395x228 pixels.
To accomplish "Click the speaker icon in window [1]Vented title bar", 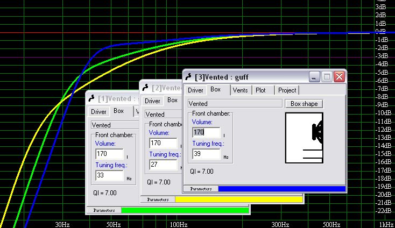I will [x=91, y=98].
